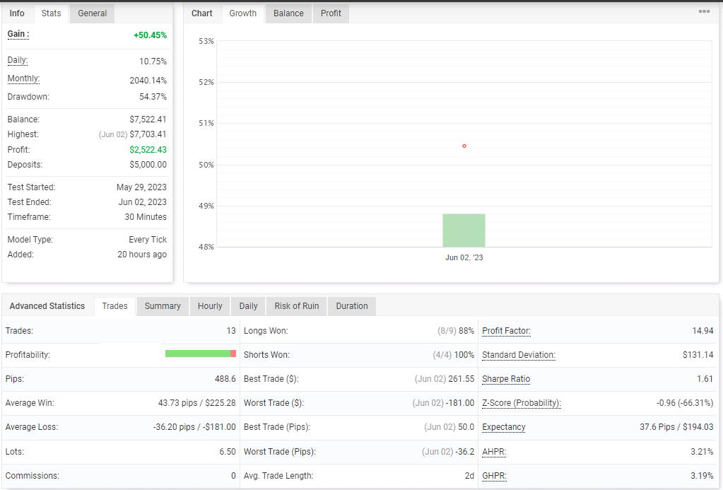Viewport: 723px width, 490px height.
Task: Click the (8/9) 88% longs won value
Action: (456, 331)
